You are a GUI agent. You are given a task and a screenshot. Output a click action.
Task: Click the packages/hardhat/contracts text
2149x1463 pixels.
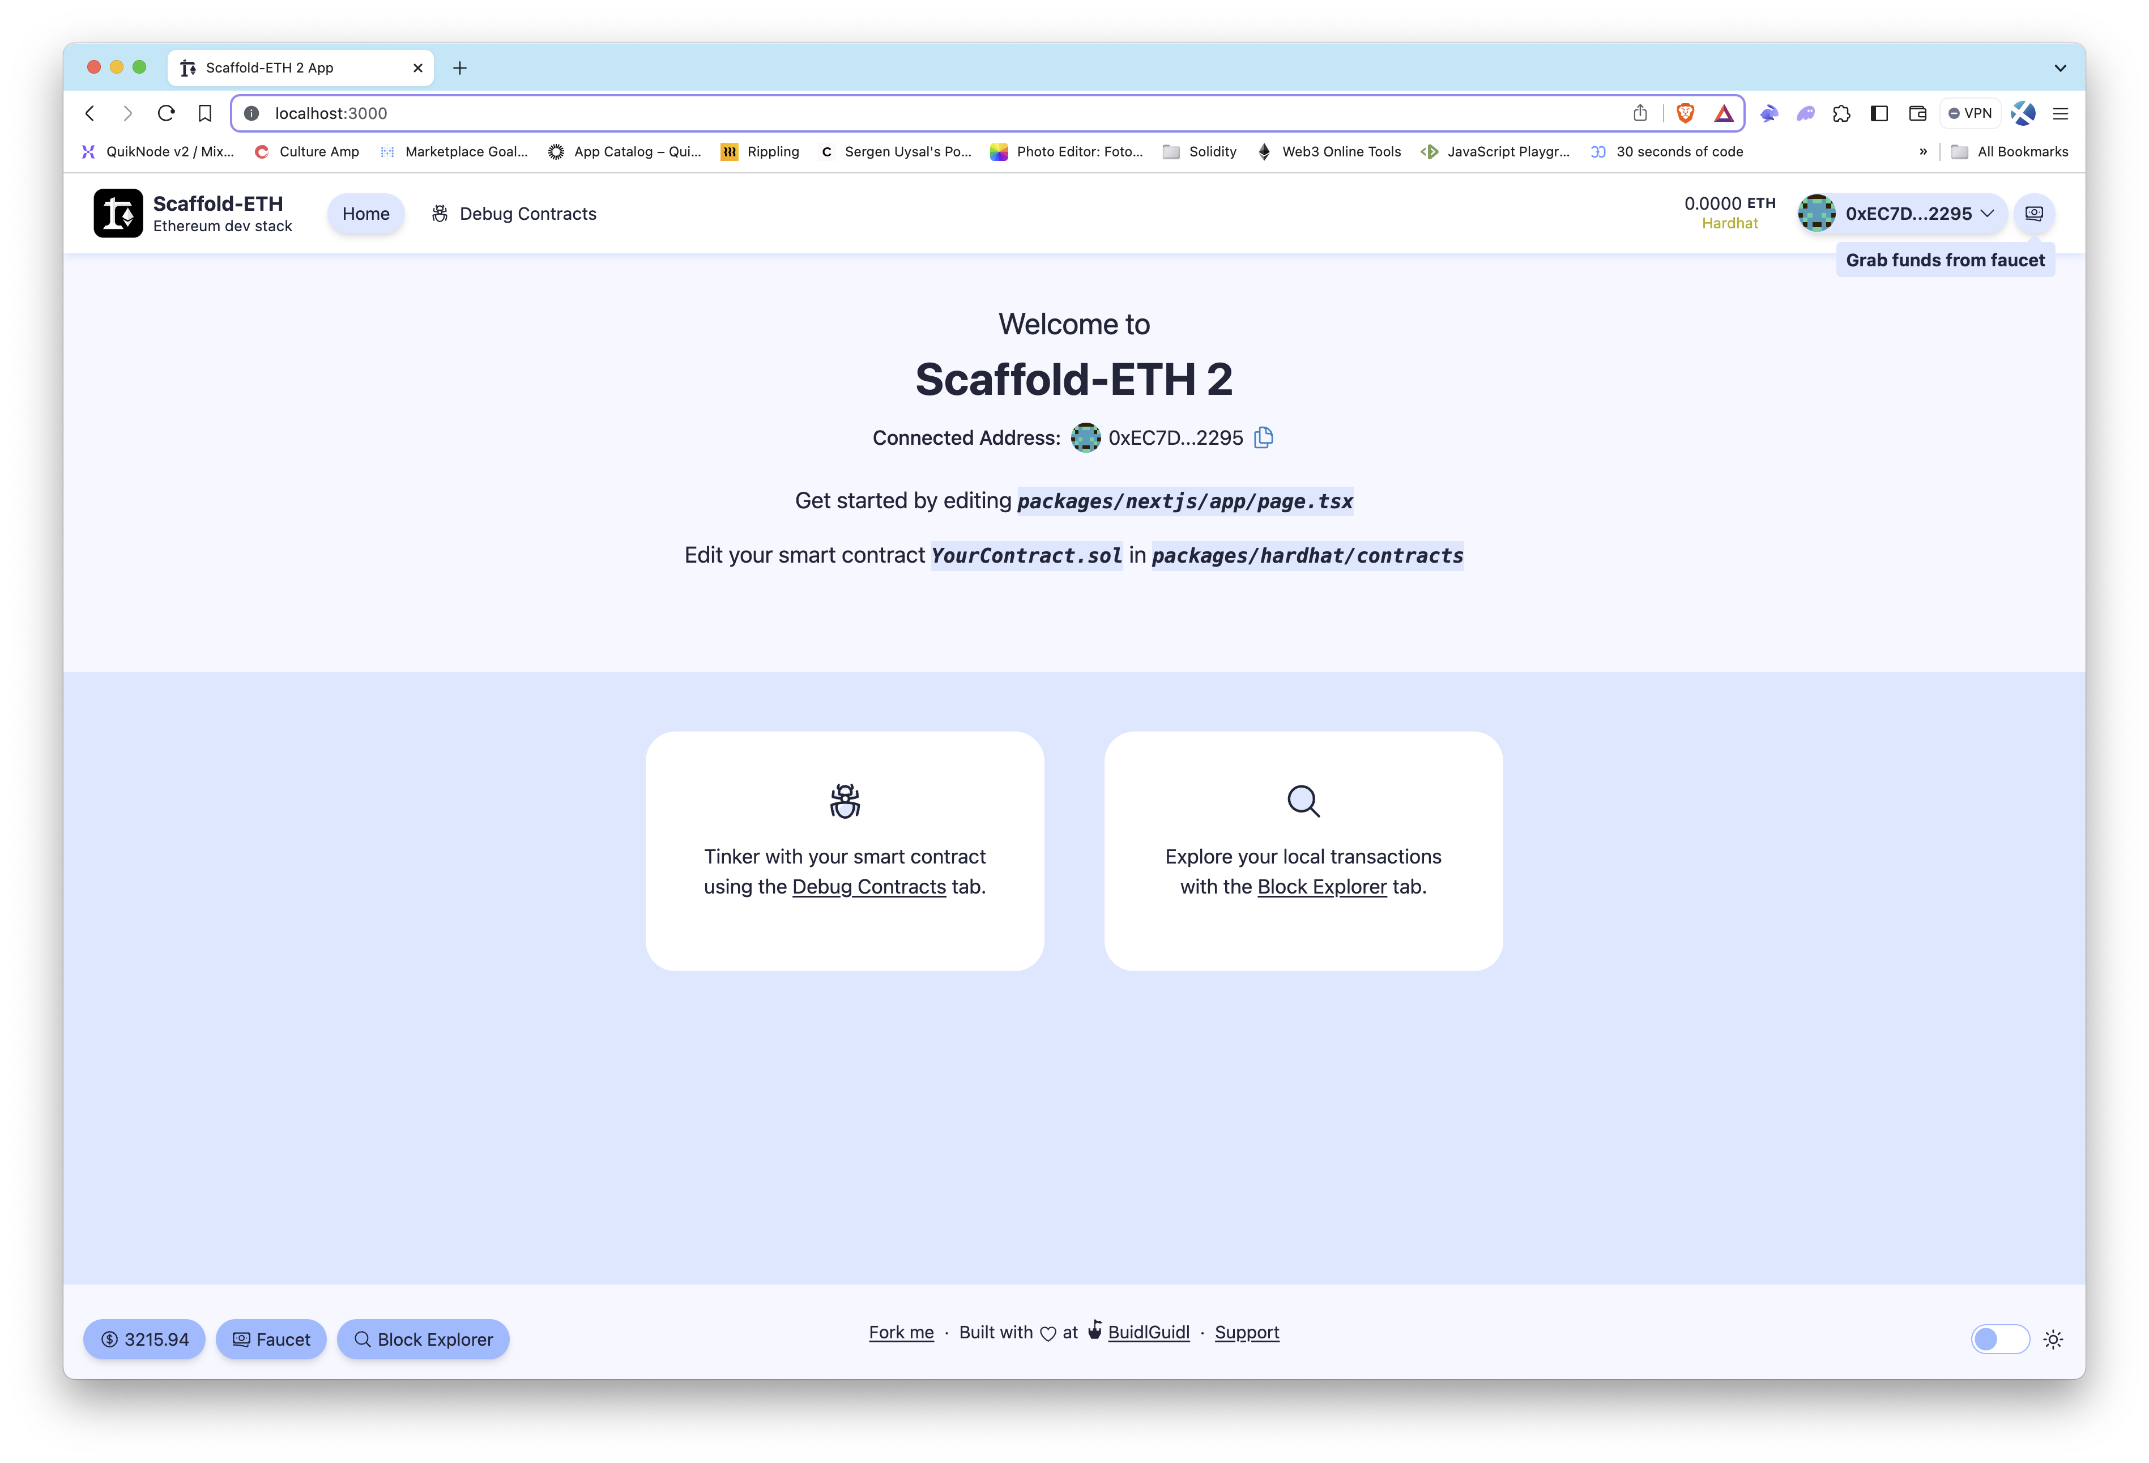point(1307,556)
